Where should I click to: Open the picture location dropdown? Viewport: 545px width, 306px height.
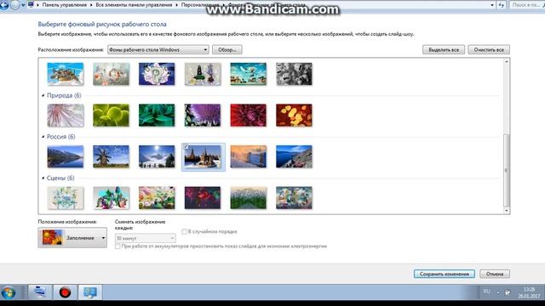coord(158,49)
